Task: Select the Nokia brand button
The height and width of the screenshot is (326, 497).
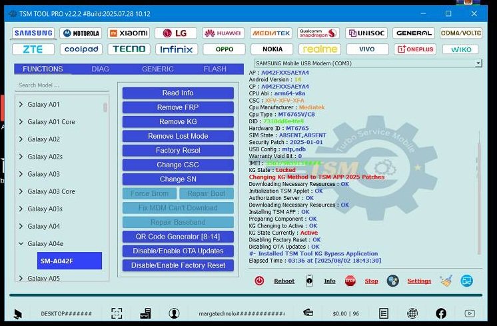Action: pyautogui.click(x=272, y=49)
